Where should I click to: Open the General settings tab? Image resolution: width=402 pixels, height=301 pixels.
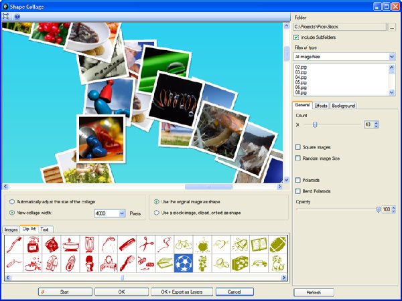302,105
